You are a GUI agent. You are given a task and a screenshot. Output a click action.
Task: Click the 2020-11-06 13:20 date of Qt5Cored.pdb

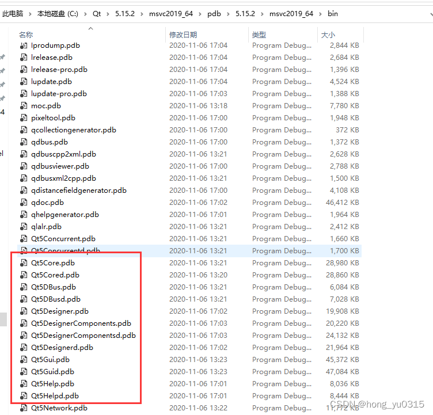click(x=198, y=275)
